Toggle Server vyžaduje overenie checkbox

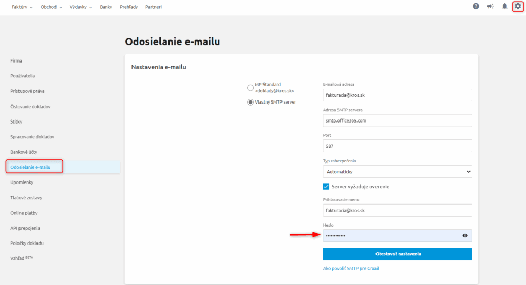tap(326, 187)
